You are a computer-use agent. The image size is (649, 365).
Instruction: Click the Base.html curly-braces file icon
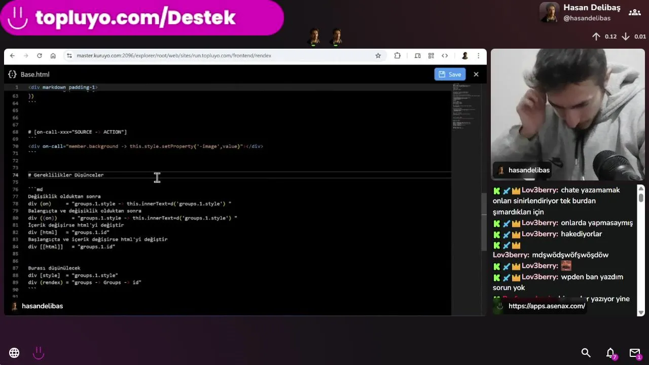coord(13,75)
